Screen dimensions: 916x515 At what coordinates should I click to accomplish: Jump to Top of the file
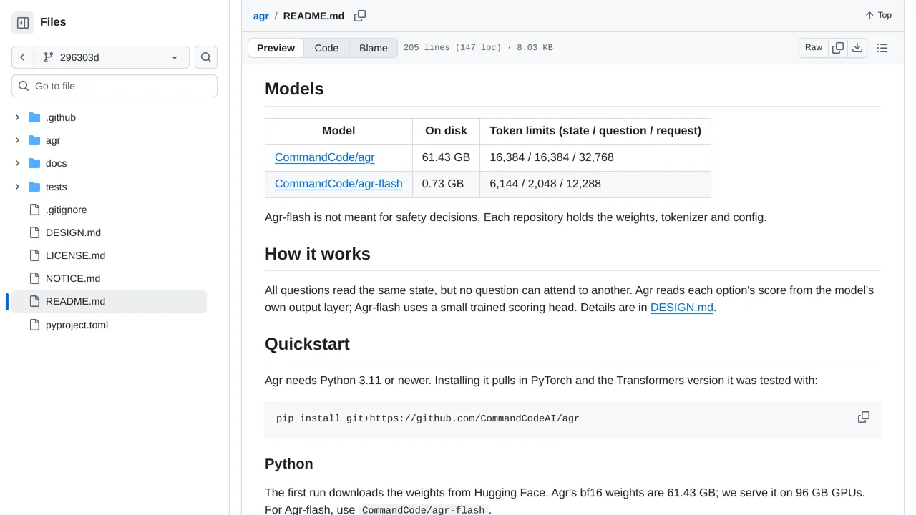[878, 16]
